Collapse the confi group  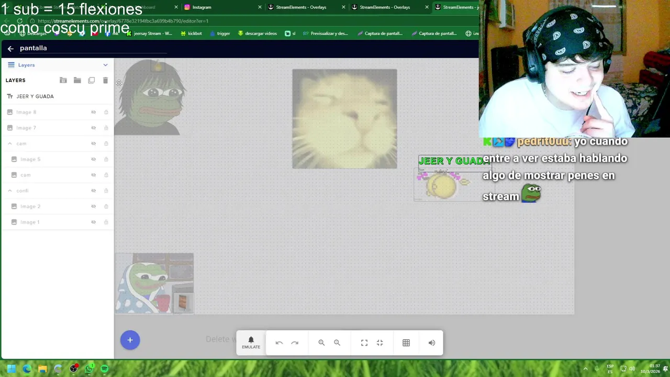coord(10,191)
